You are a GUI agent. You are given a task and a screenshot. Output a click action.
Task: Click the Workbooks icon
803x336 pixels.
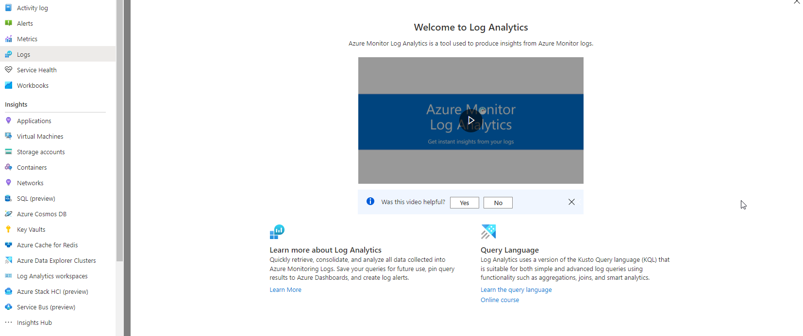pyautogui.click(x=8, y=85)
